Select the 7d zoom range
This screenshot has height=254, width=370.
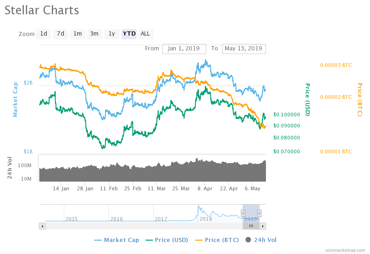[x=60, y=34]
